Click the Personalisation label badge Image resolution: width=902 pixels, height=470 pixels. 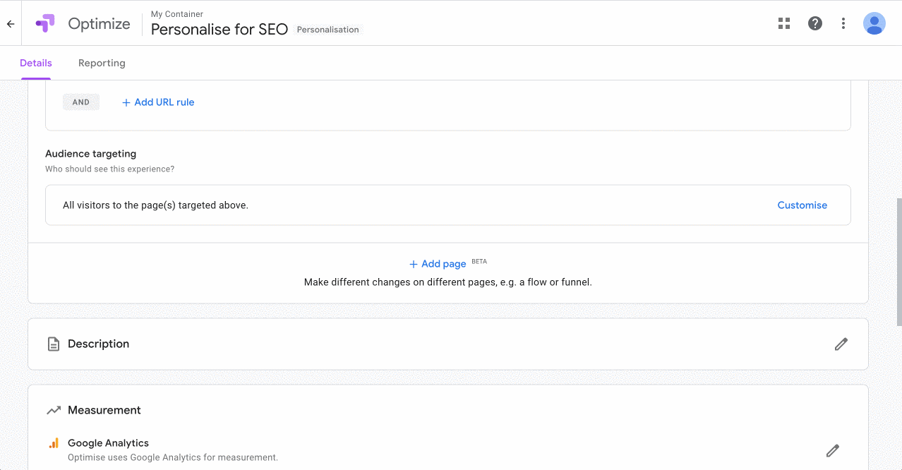coord(327,29)
